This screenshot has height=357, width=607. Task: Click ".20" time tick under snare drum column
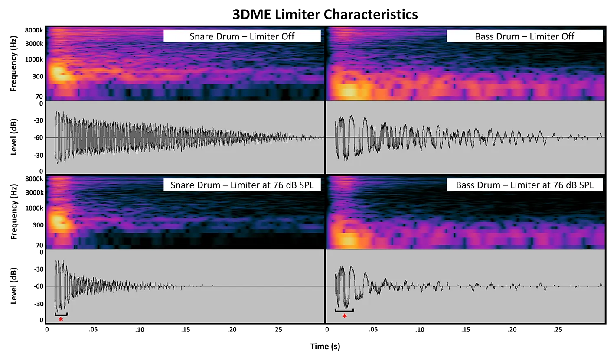coord(231,330)
